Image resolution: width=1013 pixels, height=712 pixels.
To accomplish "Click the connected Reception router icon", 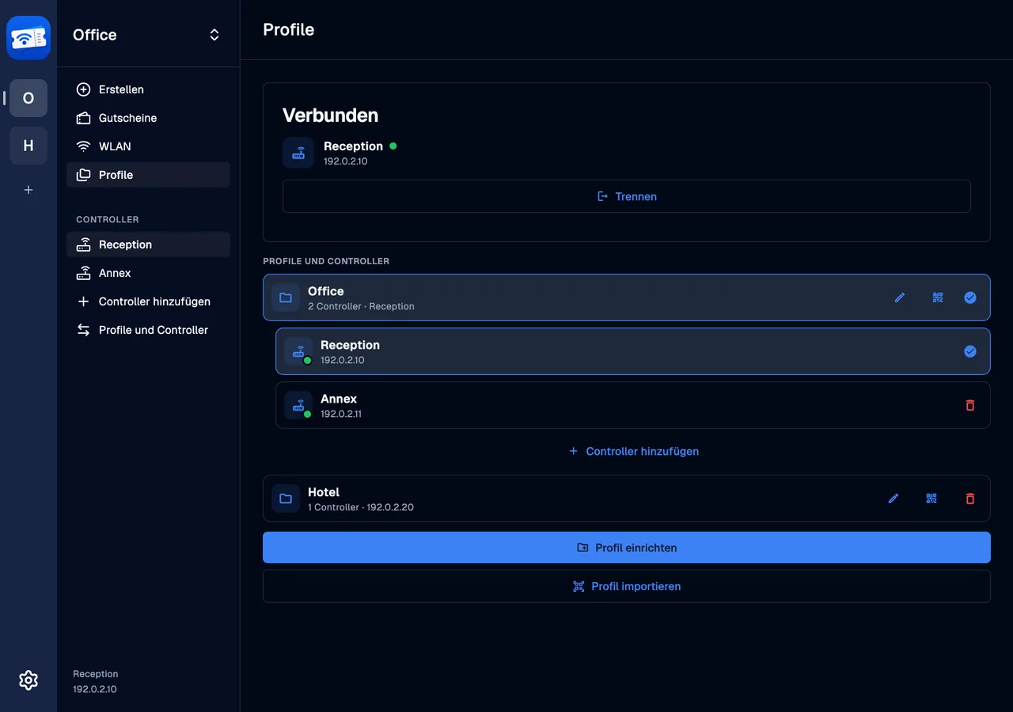I will click(x=298, y=153).
